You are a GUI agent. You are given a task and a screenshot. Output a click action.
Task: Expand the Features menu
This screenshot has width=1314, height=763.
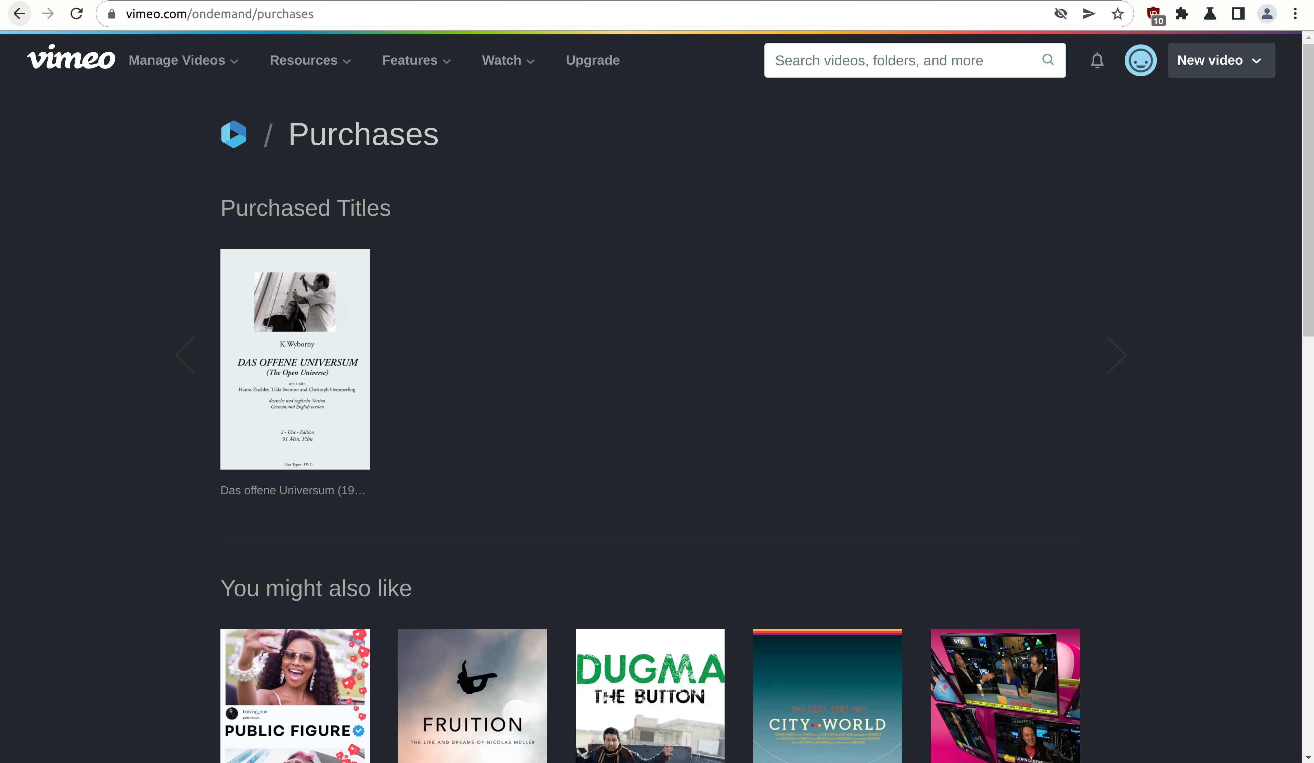(x=417, y=61)
